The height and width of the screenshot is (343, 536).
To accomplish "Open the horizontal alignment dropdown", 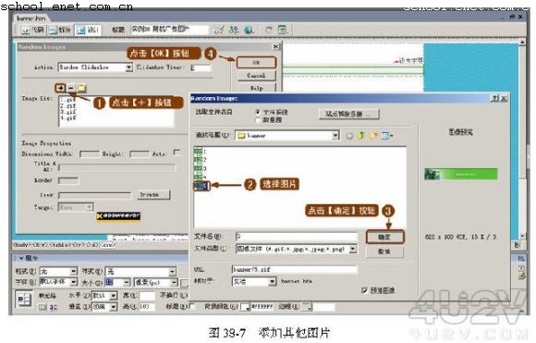I will (x=104, y=296).
